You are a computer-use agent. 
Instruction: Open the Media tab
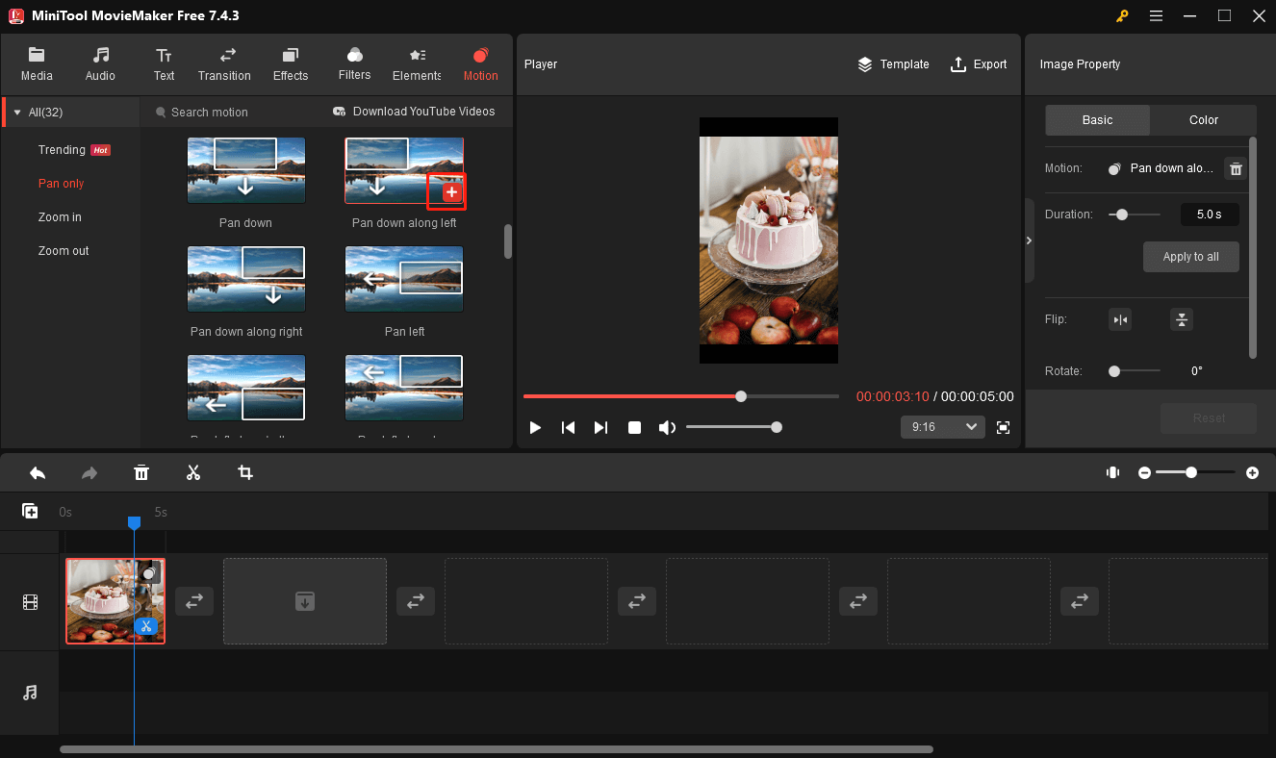pos(37,64)
